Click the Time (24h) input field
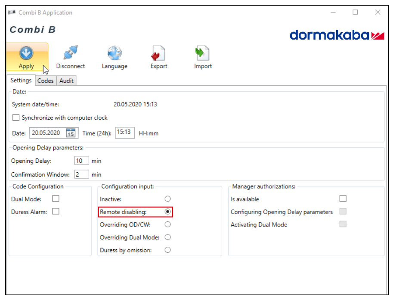Image resolution: width=396 pixels, height=298 pixels. pos(125,133)
